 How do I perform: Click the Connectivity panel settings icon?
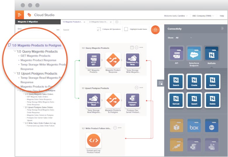[x=222, y=28]
